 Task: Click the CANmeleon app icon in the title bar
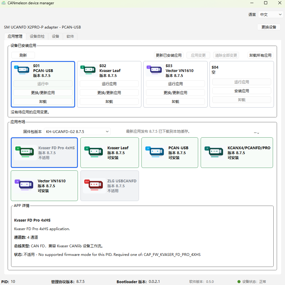[3, 3]
